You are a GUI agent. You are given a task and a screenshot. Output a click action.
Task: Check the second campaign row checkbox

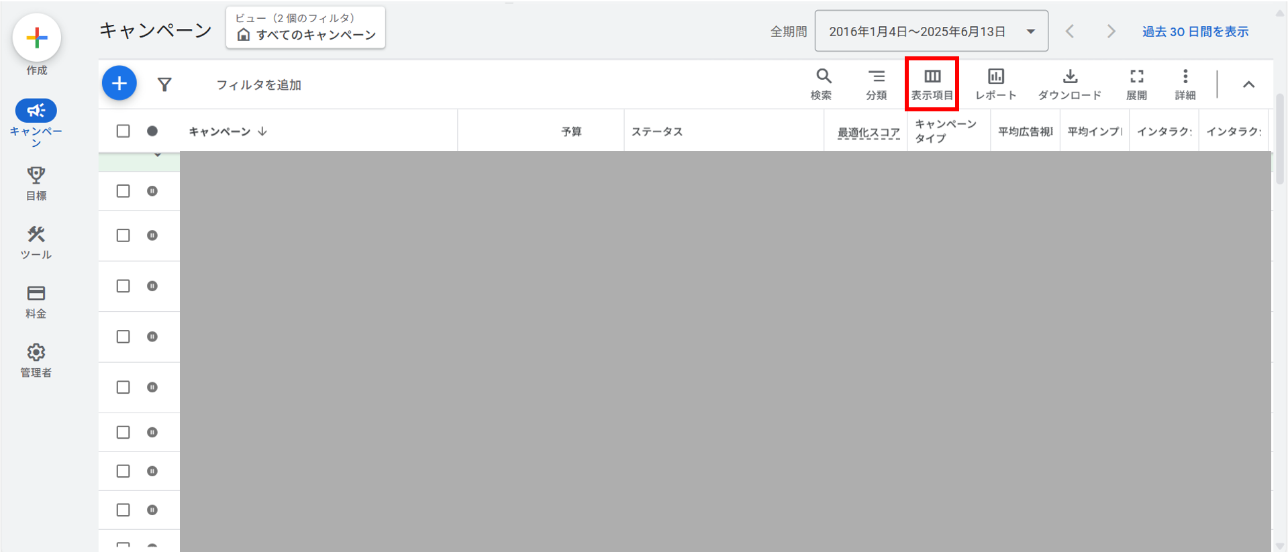click(x=123, y=235)
